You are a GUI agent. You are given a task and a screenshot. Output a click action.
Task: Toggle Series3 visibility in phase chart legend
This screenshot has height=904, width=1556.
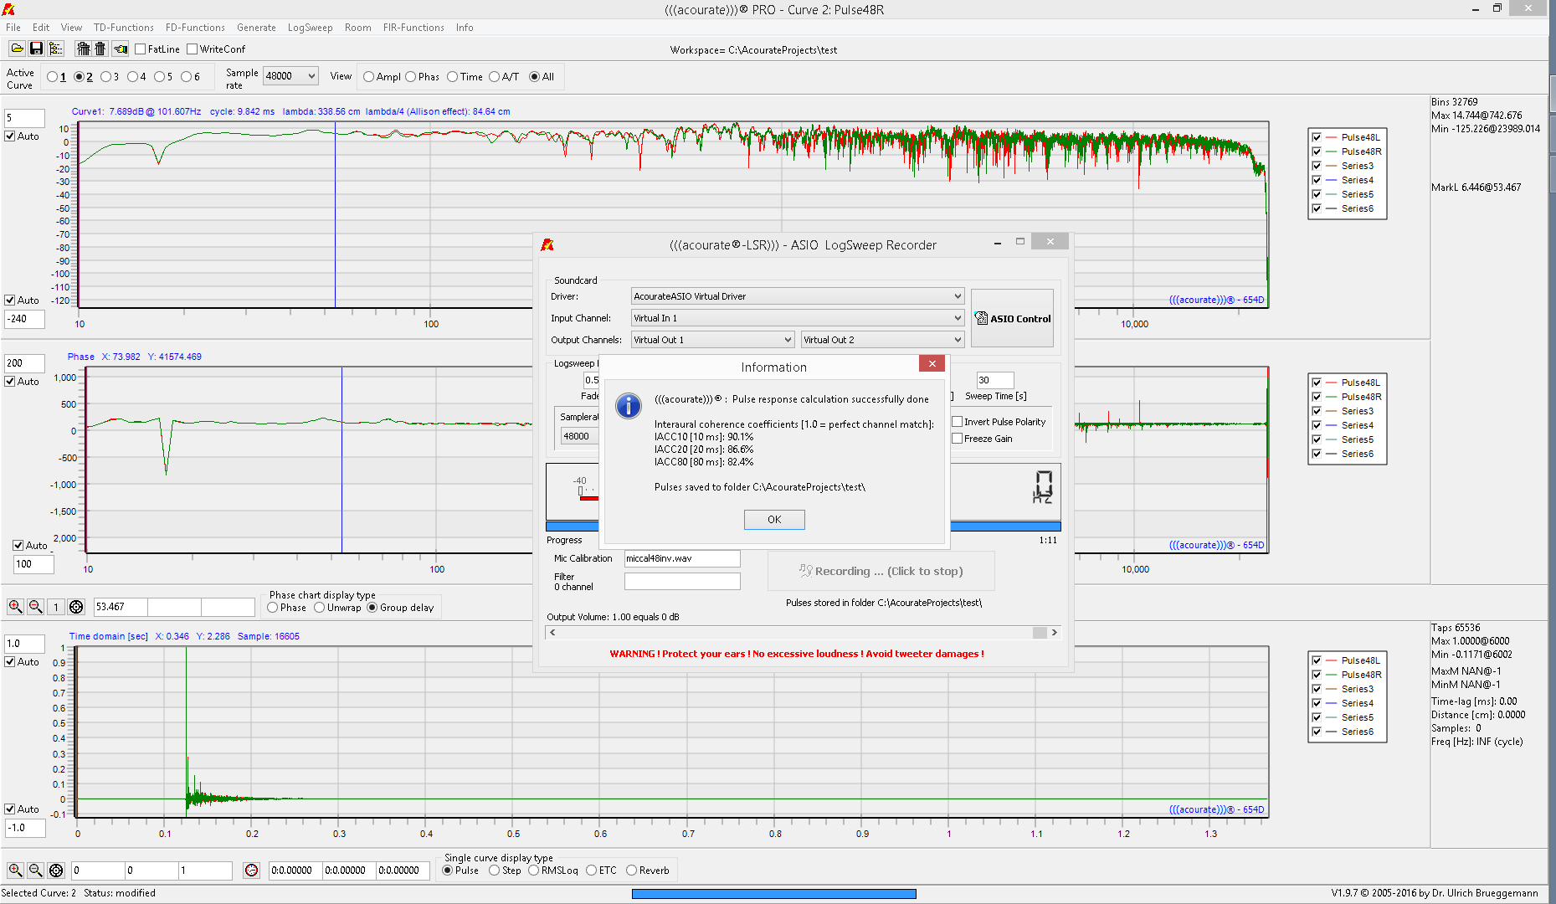coord(1317,411)
